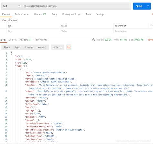Open the Send button dropdown arrow

(148, 6)
